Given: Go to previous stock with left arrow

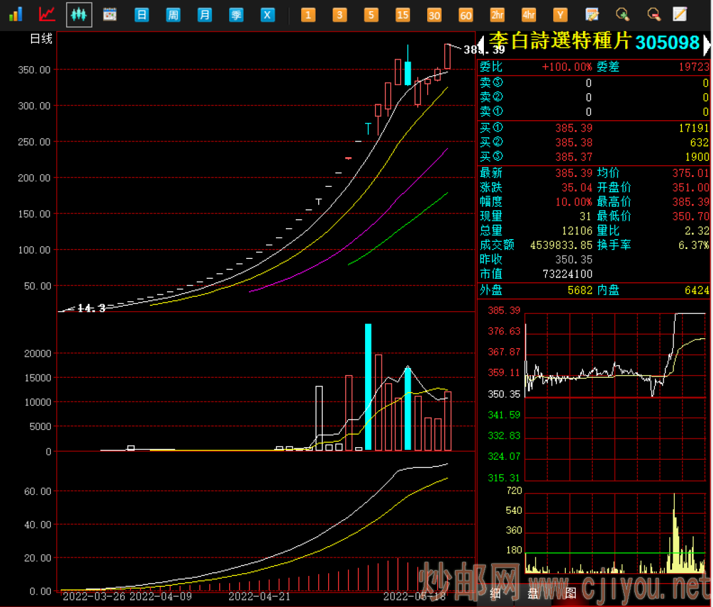Looking at the screenshot, I should (x=481, y=44).
